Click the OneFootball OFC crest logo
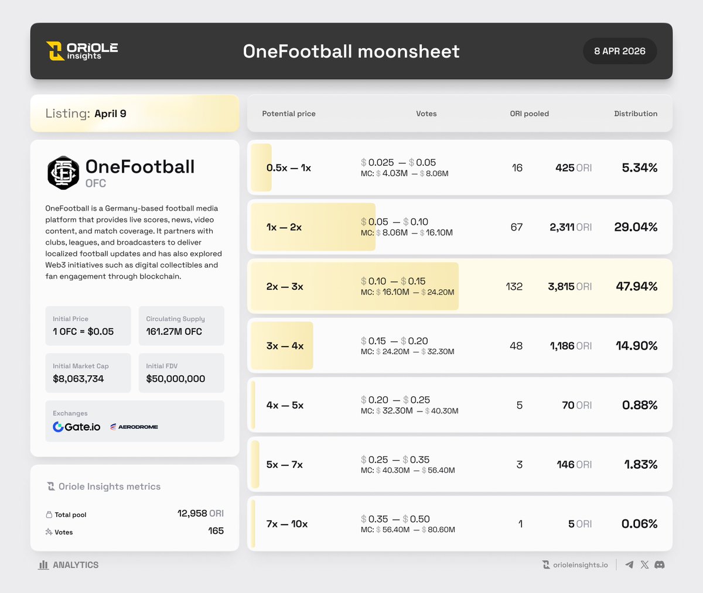This screenshot has width=703, height=593. pyautogui.click(x=63, y=173)
